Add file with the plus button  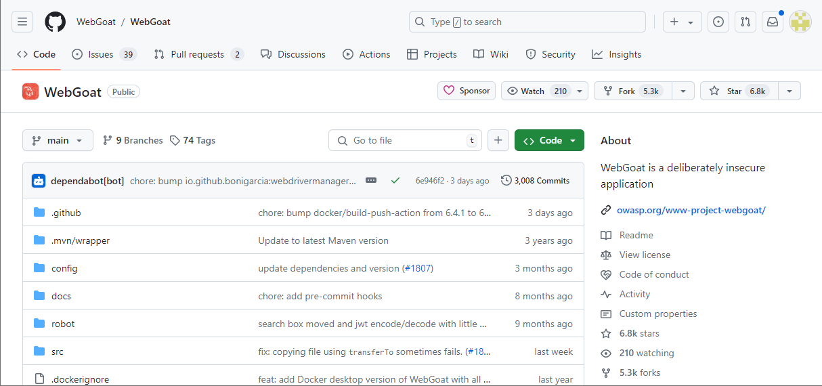tap(498, 140)
